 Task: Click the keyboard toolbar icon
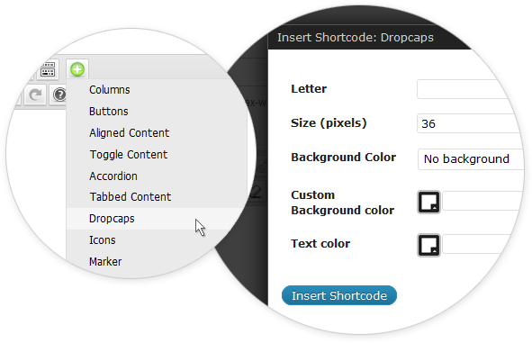[x=48, y=69]
